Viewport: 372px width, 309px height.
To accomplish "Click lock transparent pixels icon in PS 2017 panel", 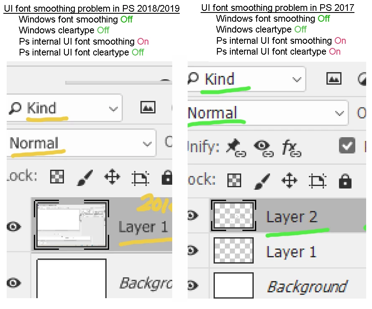I will (x=234, y=181).
